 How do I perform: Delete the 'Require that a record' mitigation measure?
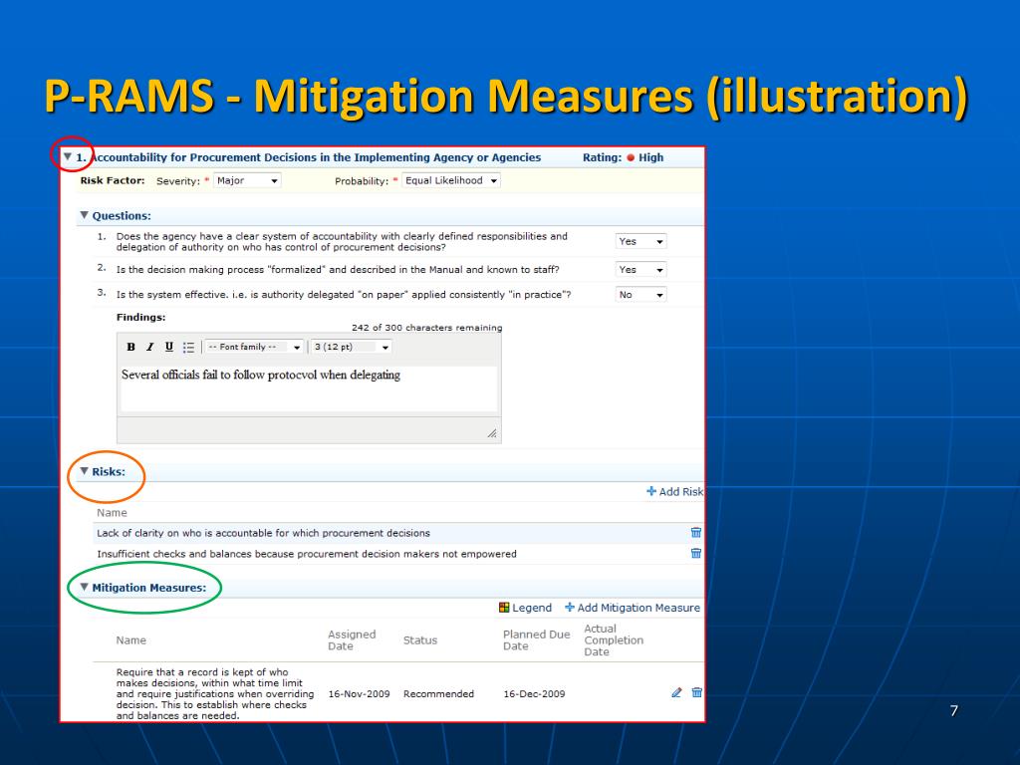(x=696, y=692)
